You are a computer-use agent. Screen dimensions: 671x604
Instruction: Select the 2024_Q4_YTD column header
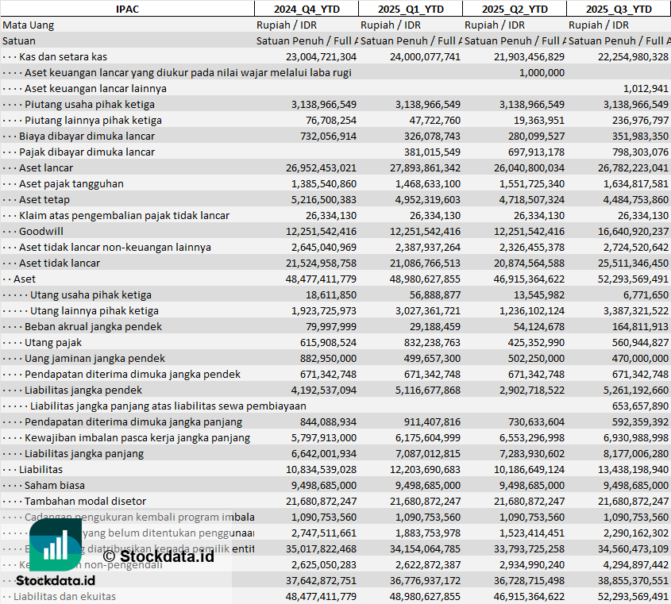tap(306, 9)
